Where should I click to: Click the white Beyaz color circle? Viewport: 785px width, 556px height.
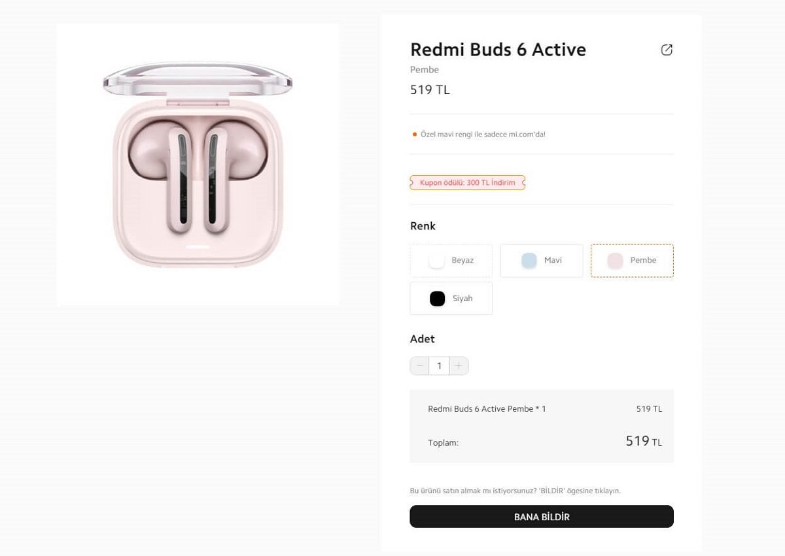pos(436,260)
